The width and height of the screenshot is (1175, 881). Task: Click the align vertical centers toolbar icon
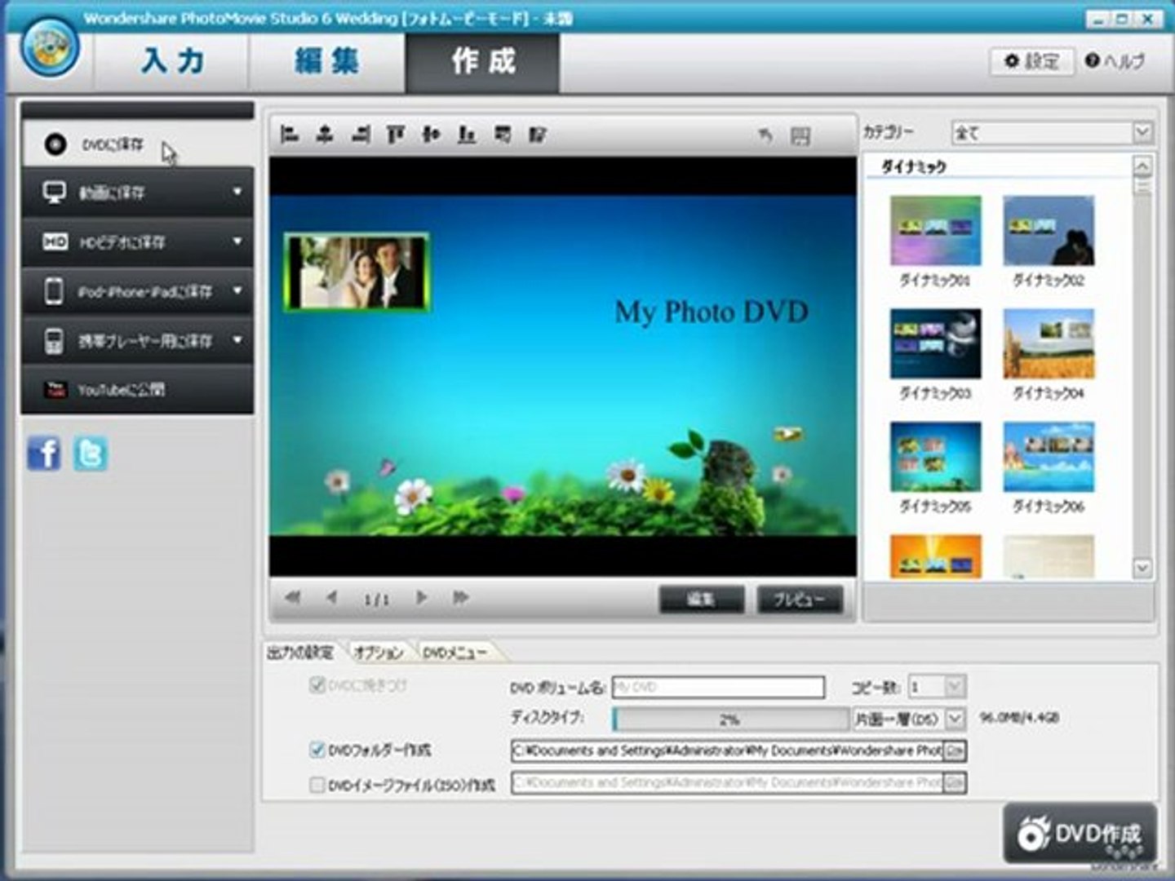(431, 135)
